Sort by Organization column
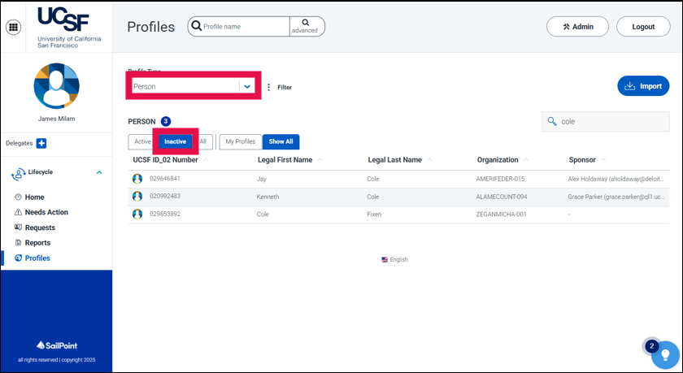Image resolution: width=683 pixels, height=373 pixels. point(498,160)
